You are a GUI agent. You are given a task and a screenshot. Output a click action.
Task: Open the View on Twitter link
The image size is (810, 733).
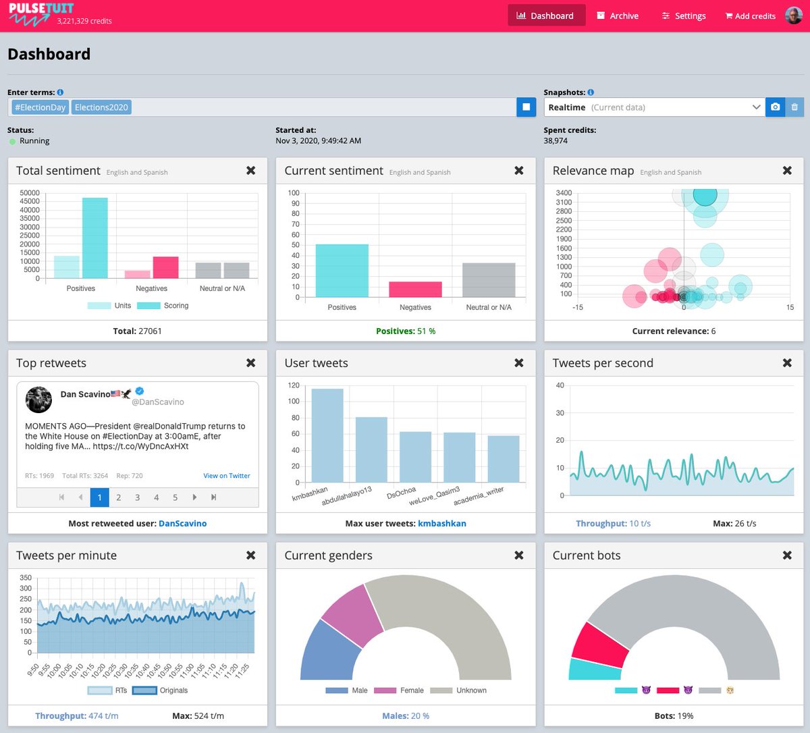227,476
